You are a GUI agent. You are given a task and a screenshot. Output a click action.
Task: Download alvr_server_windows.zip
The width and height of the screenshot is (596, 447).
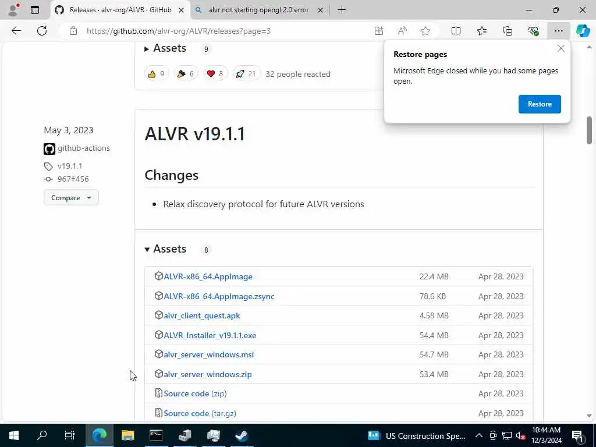pyautogui.click(x=208, y=374)
